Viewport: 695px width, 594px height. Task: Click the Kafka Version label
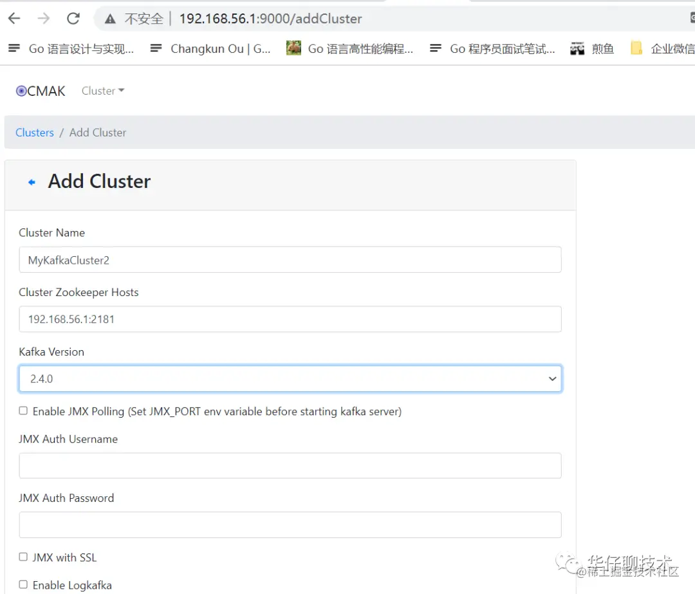pos(51,352)
